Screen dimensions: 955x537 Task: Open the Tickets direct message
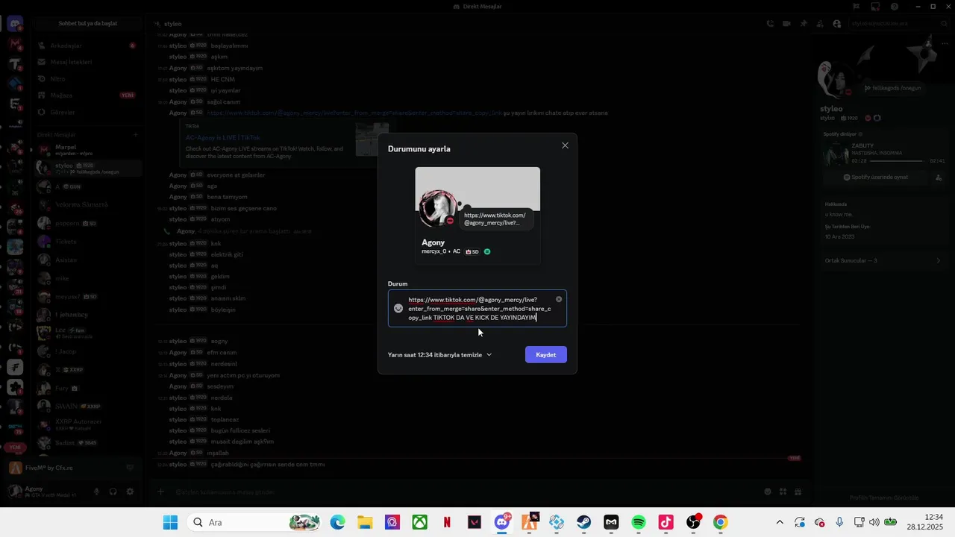[x=88, y=242]
